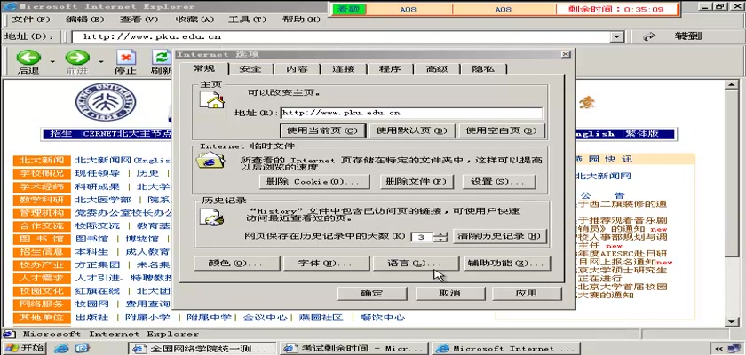Click the history clock icon
Screen dimensions: 746x355
[x=210, y=217]
